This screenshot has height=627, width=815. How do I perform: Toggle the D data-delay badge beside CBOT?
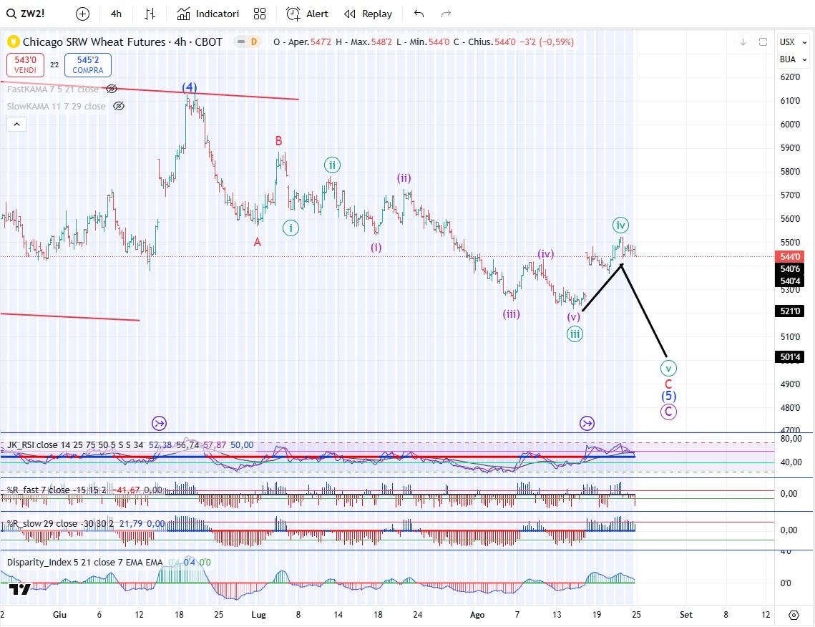(253, 42)
